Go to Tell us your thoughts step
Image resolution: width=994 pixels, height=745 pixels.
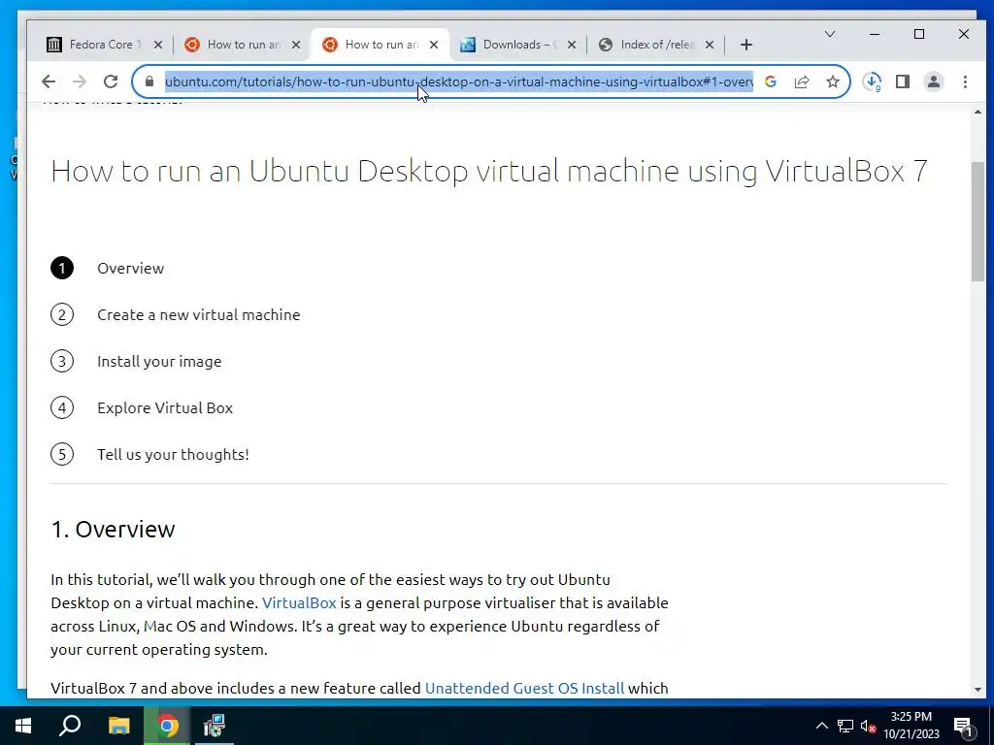pos(173,454)
